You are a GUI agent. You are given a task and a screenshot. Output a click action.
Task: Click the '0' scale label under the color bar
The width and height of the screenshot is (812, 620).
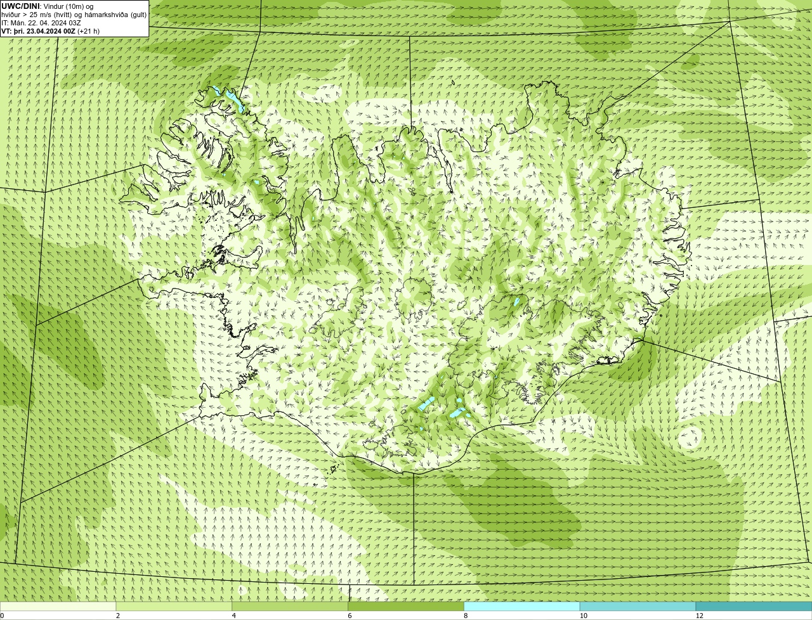click(2, 616)
